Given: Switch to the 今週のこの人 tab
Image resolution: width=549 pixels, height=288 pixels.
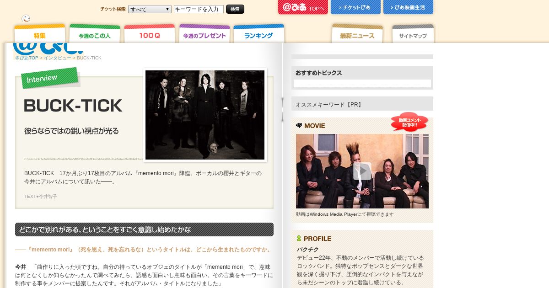Looking at the screenshot, I should point(95,34).
